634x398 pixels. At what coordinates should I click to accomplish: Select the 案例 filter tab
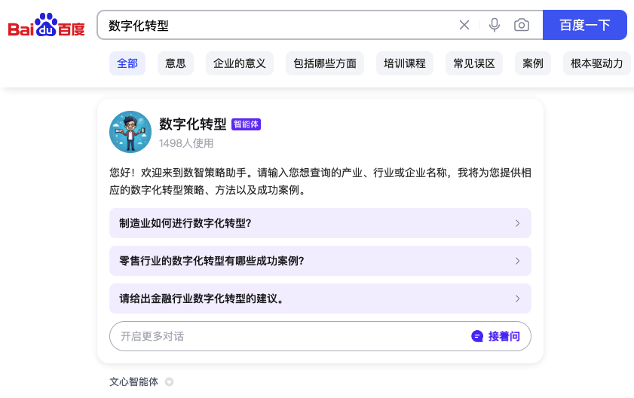[x=533, y=63]
